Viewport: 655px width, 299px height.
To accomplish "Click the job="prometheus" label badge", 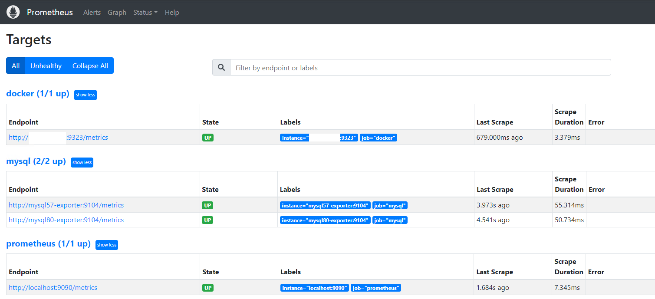I will 376,288.
